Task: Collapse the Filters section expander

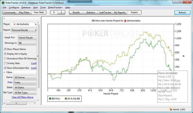Action: point(4,72)
